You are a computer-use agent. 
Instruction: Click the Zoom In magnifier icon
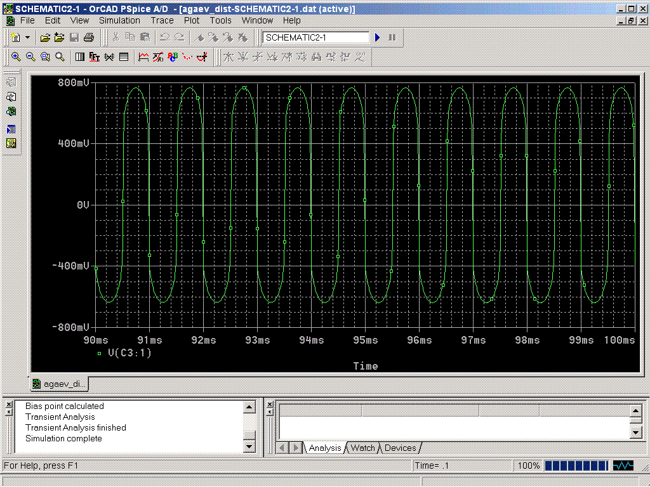pyautogui.click(x=16, y=57)
